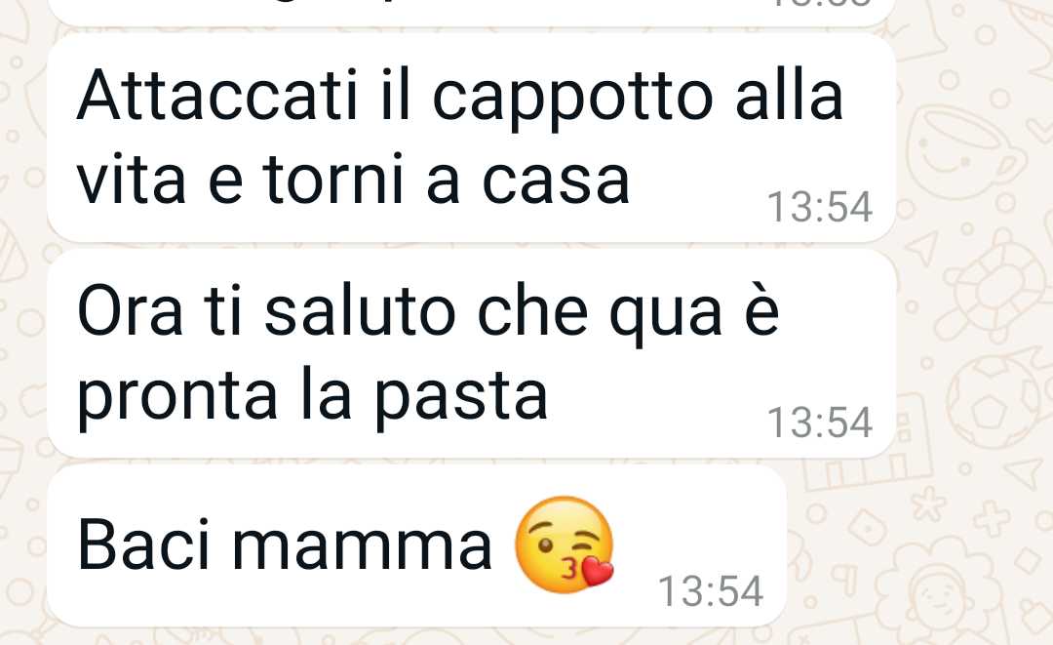
Task: Select the kissing face emoji
Action: [564, 544]
